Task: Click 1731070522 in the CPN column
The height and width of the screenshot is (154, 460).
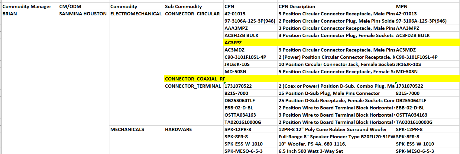Action: point(238,86)
